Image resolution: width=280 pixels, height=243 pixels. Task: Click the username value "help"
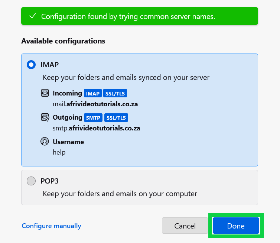click(x=59, y=152)
